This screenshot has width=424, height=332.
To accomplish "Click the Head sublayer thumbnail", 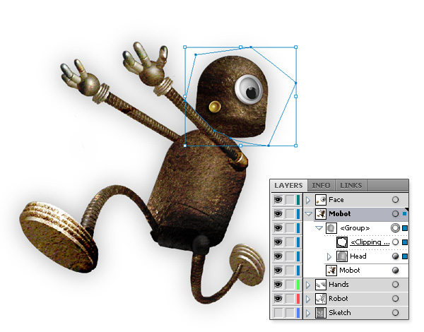I will pos(342,256).
